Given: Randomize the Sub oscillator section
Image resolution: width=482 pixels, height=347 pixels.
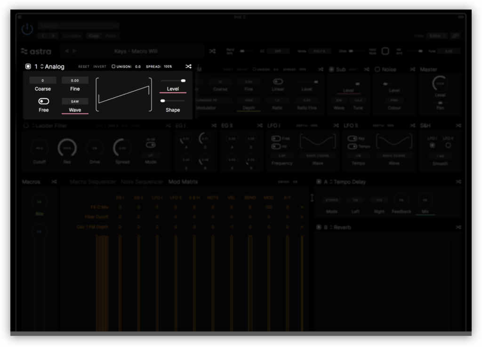Looking at the screenshot, I should (x=367, y=70).
